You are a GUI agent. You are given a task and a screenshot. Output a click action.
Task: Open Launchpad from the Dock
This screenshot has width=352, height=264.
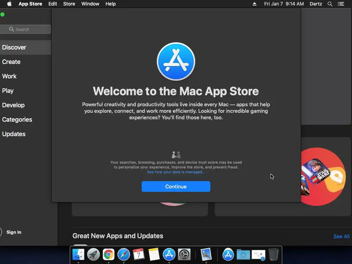[x=93, y=255]
